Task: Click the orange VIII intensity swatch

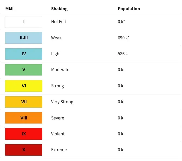Action: [x=24, y=118]
